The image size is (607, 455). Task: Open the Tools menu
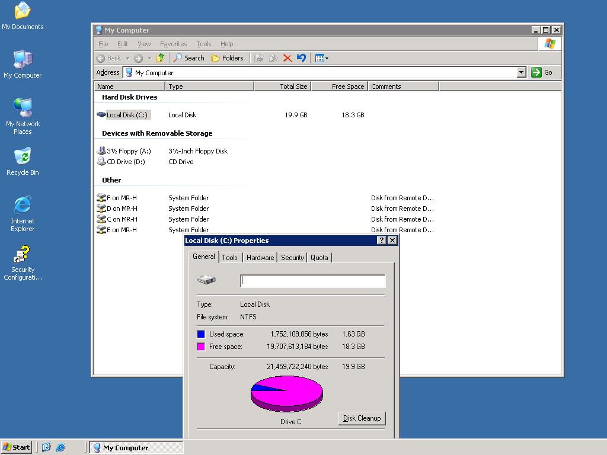point(203,44)
